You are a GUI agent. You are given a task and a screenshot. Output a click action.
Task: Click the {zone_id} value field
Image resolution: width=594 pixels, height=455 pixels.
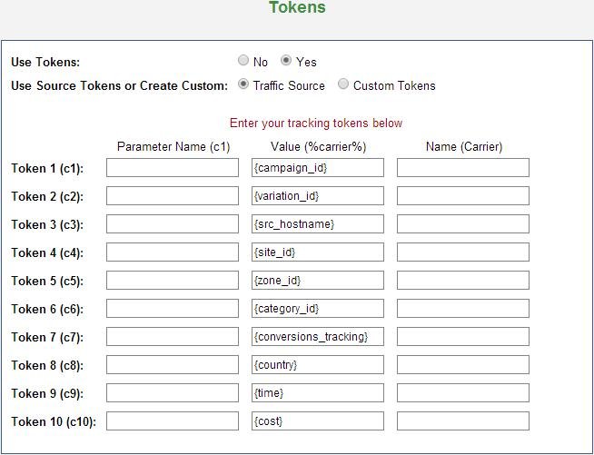[x=318, y=281]
